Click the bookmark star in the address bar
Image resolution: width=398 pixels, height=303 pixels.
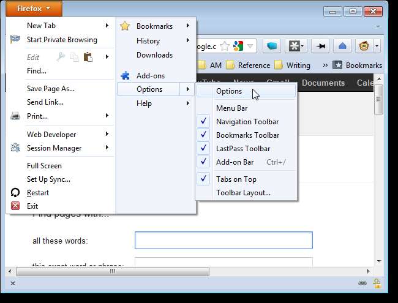coord(225,46)
